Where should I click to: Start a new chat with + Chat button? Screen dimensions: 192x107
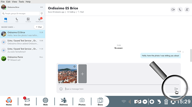pyautogui.click(x=39, y=27)
